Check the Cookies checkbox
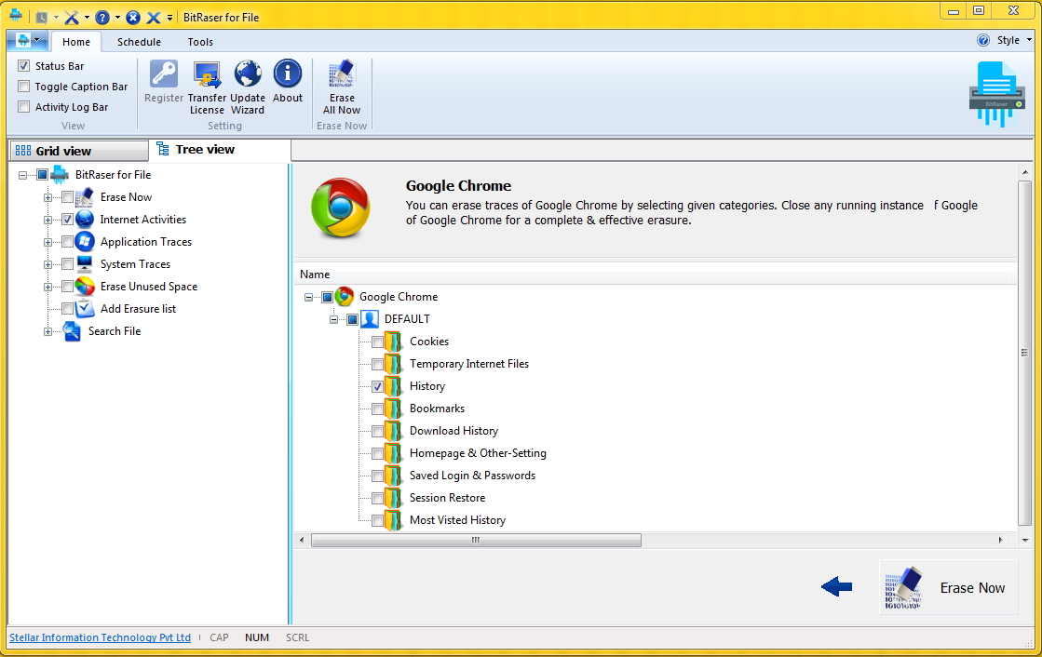The height and width of the screenshot is (657, 1042). coord(377,342)
